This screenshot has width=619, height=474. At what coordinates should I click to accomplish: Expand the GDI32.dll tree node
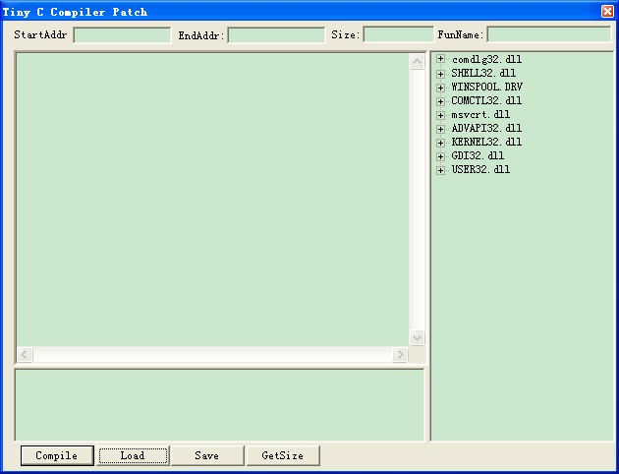click(440, 156)
